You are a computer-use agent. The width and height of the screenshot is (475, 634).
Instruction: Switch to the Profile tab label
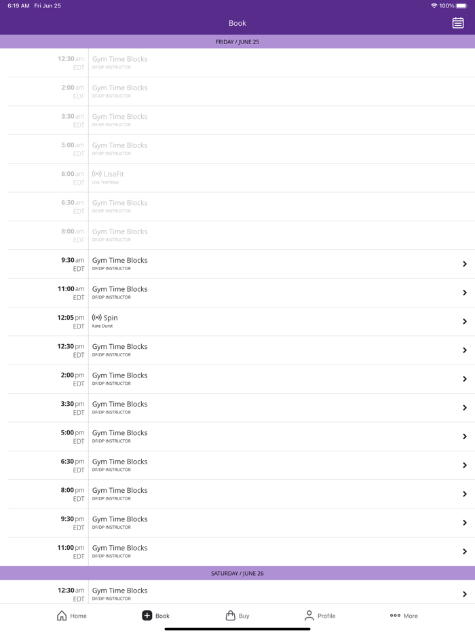pos(326,616)
